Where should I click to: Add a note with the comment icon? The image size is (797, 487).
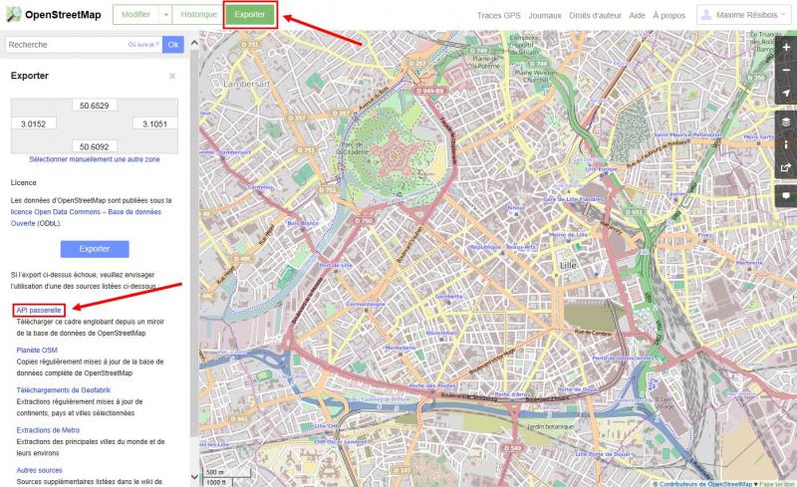(786, 195)
